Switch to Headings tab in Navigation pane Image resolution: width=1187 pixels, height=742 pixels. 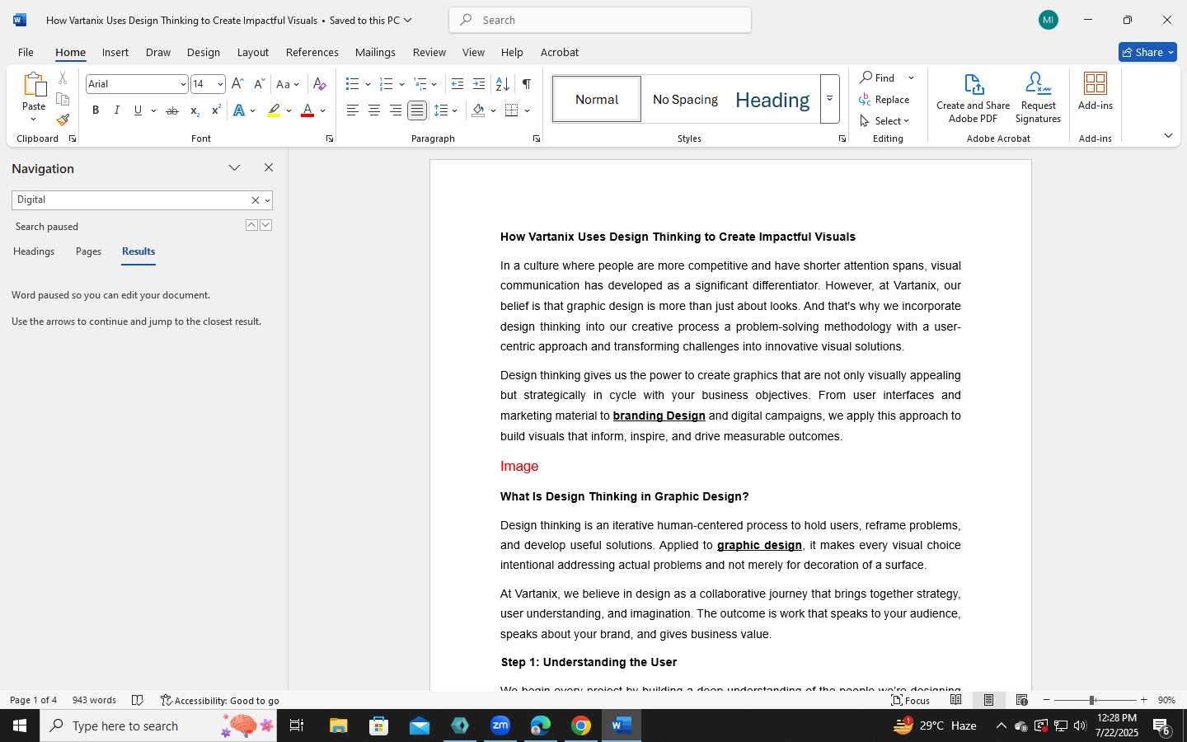tap(34, 251)
